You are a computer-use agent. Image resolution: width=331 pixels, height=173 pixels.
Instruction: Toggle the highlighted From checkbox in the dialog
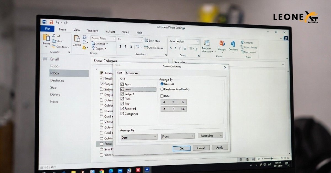[122, 89]
